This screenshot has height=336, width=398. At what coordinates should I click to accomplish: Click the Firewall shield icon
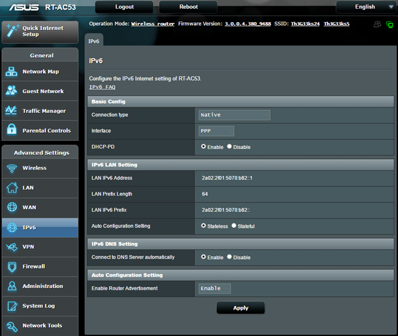tap(12, 267)
